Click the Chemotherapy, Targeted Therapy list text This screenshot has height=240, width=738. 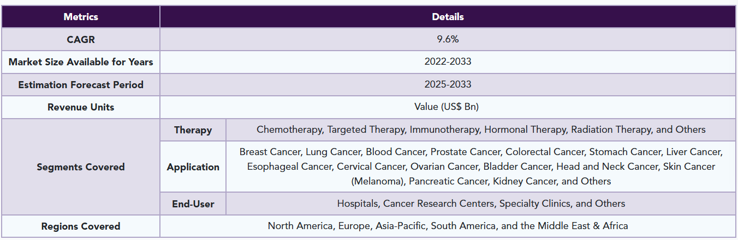[x=481, y=130]
